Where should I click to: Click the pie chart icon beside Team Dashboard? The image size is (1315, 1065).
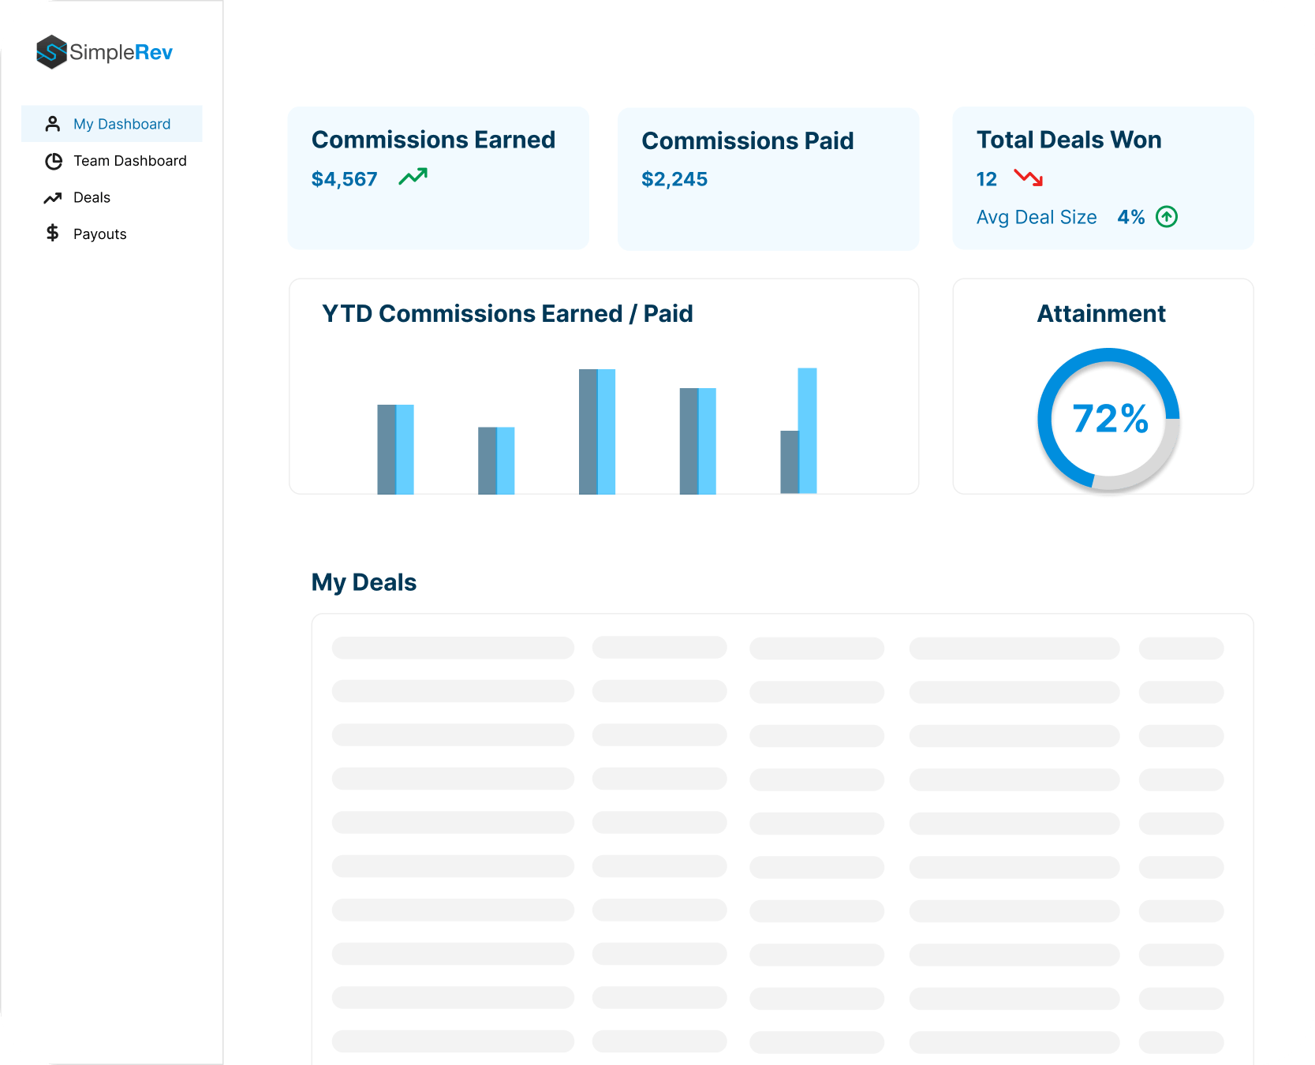pyautogui.click(x=54, y=161)
